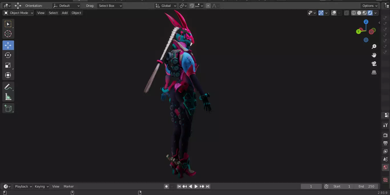
Task: Click the green Y axis gizmo
Action: (x=358, y=31)
